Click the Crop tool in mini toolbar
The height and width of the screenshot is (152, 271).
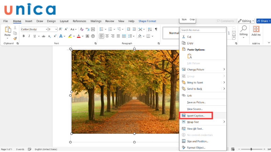pos(192,20)
